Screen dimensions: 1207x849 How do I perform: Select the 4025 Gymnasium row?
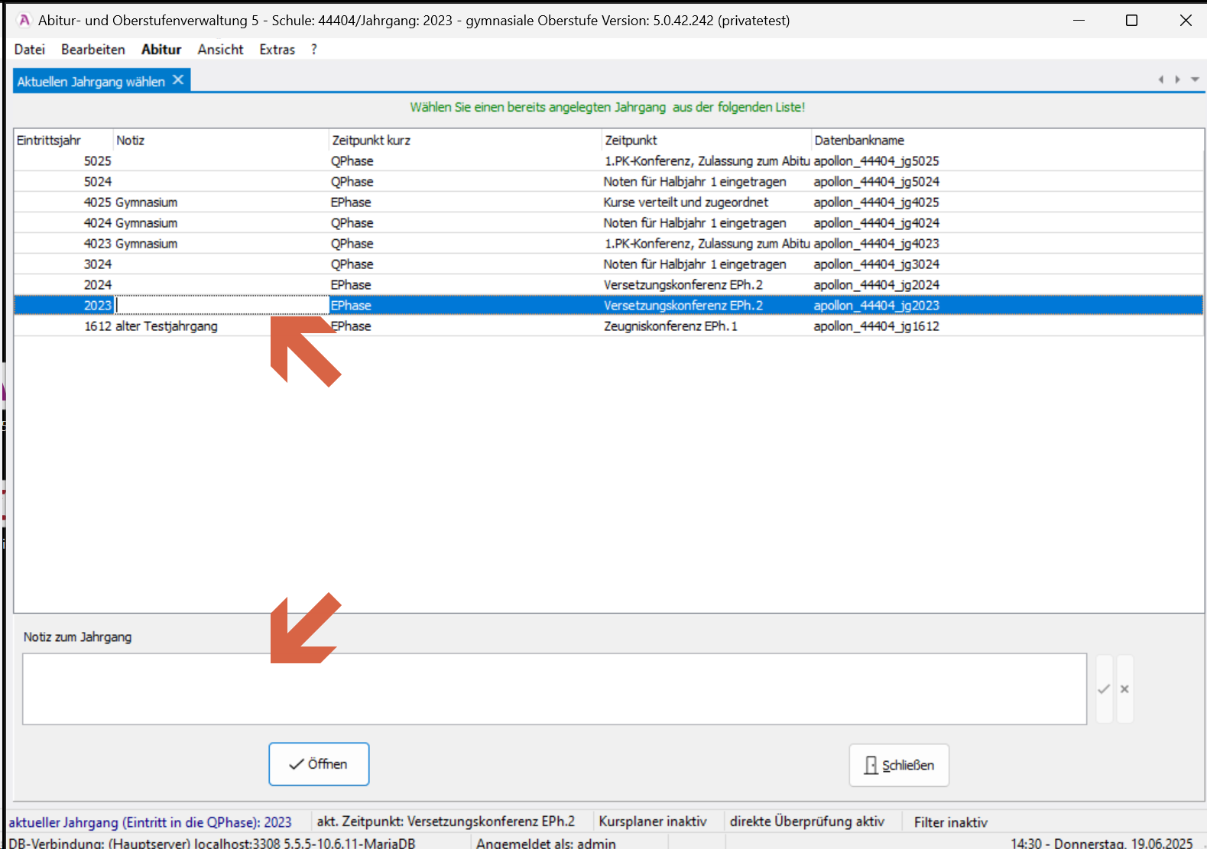(608, 203)
